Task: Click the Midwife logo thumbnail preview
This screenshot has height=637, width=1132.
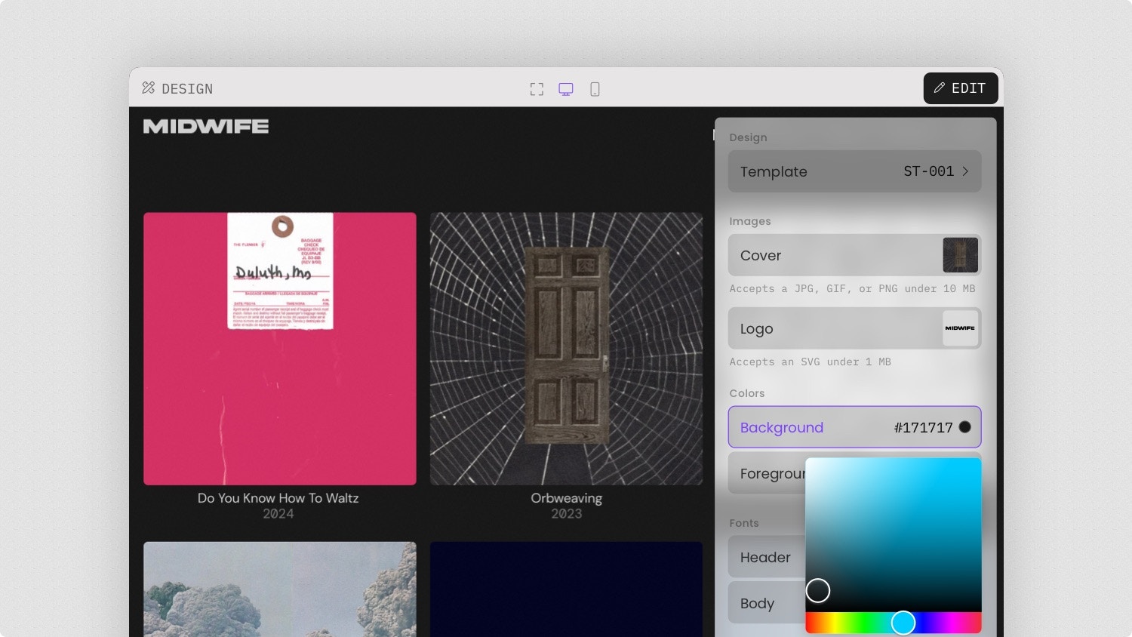Action: [960, 328]
